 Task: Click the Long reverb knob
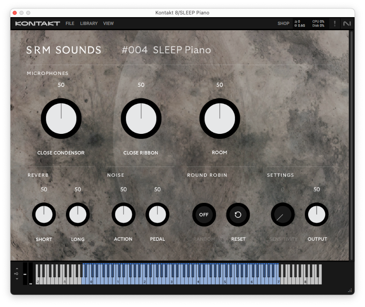click(78, 214)
